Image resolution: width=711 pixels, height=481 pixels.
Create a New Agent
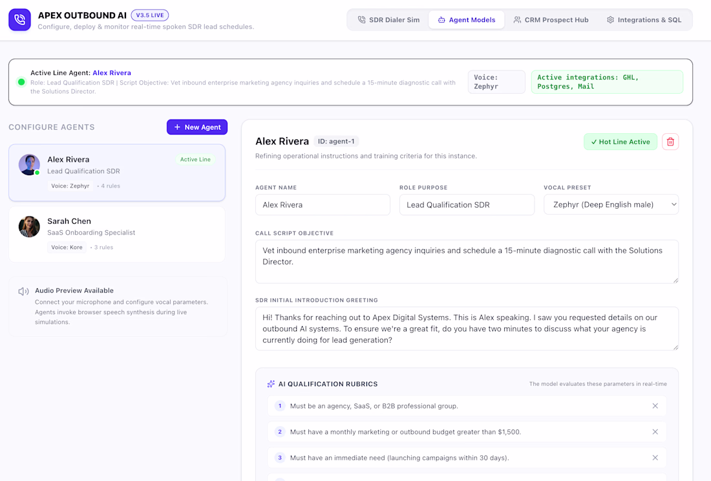coord(196,127)
